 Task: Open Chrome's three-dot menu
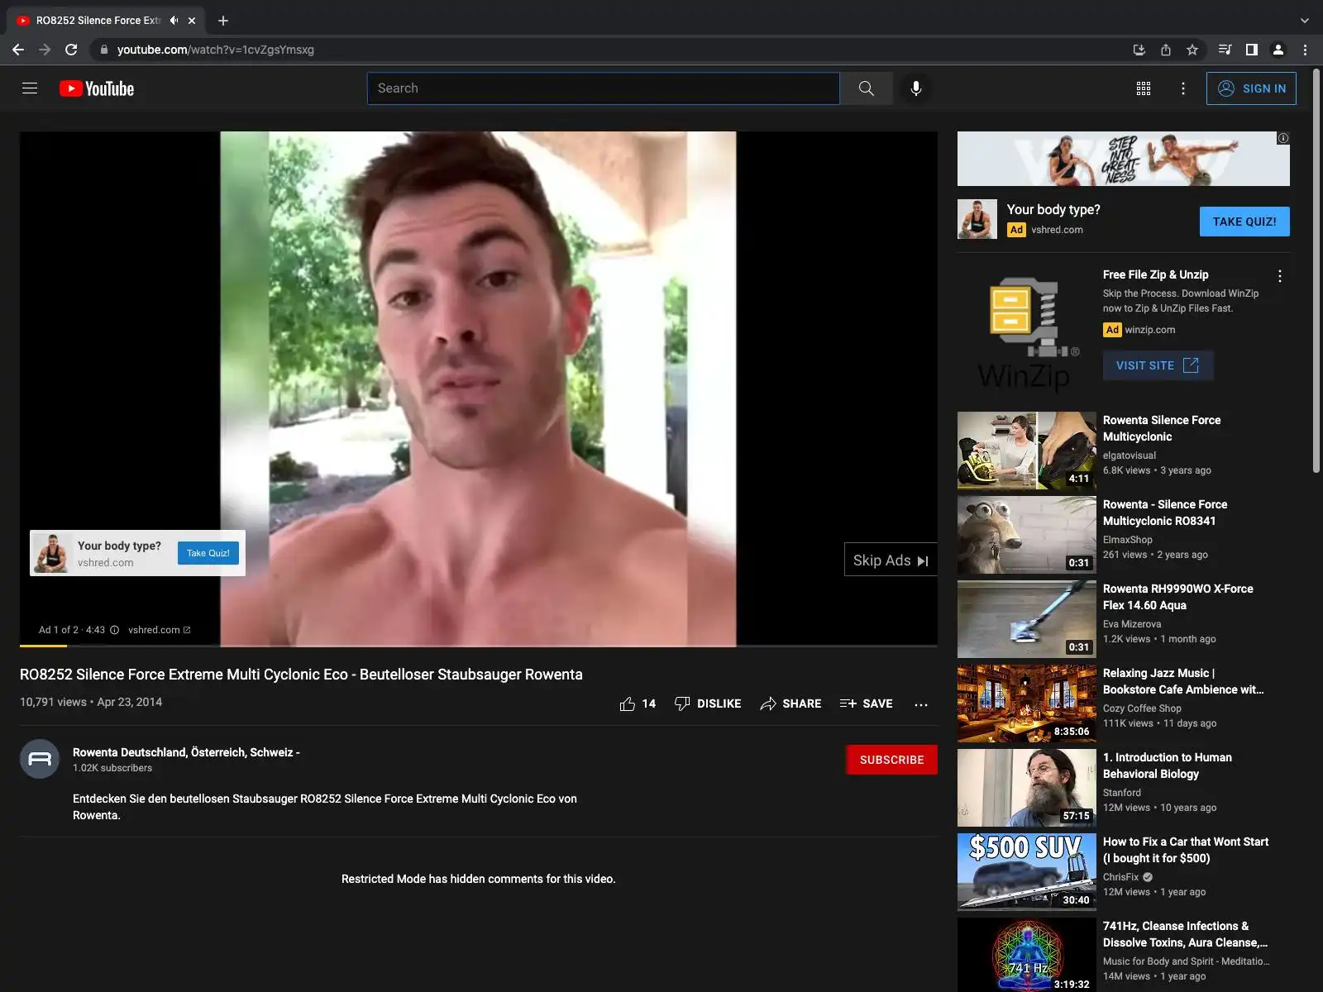point(1305,50)
